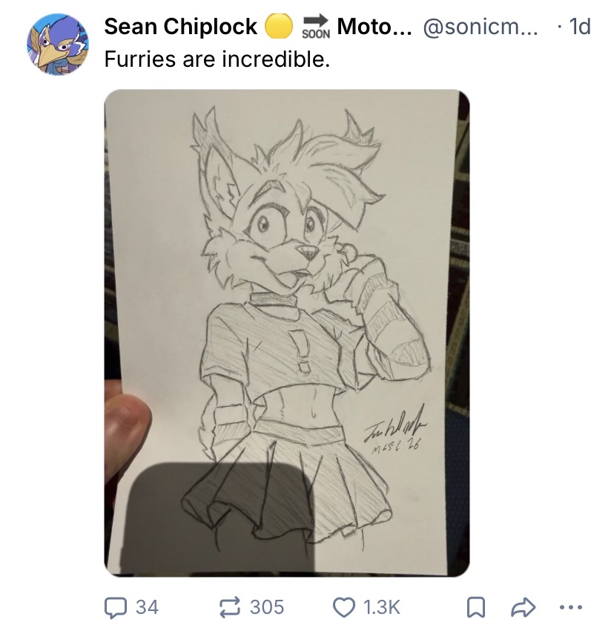Open the attached pencil sketch image
614x631 pixels.
[x=287, y=333]
